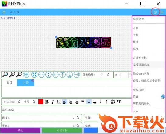Select 屏参设置 from the settings menu
Screen dimensions: 166x134
pos(138,19)
